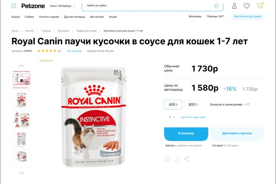
Task: Open the dotted grid menu icon
Action: click(14, 6)
